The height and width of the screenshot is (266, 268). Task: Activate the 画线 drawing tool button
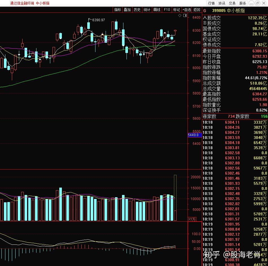coord(157,10)
